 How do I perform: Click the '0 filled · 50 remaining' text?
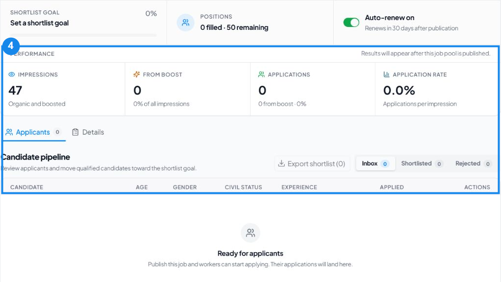pos(234,27)
